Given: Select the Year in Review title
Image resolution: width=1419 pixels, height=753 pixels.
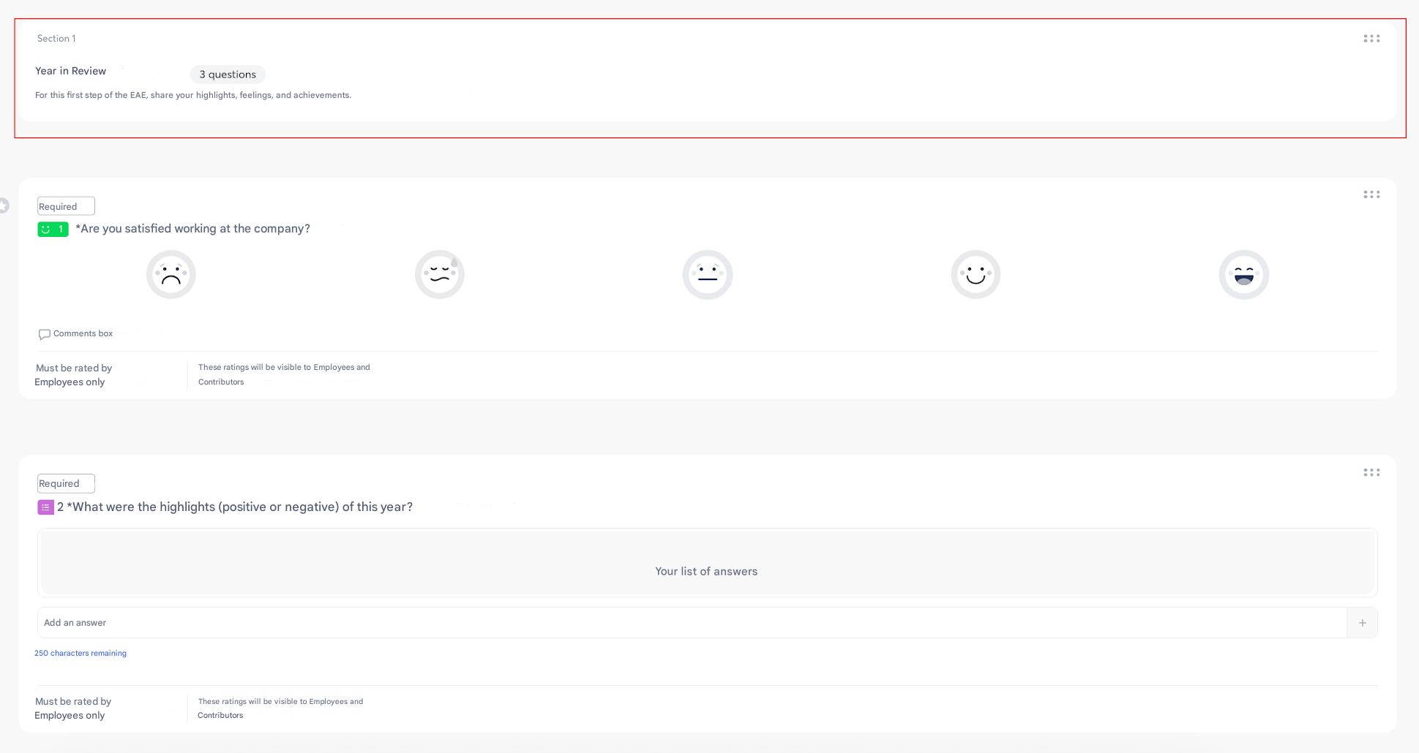Looking at the screenshot, I should click(x=71, y=71).
